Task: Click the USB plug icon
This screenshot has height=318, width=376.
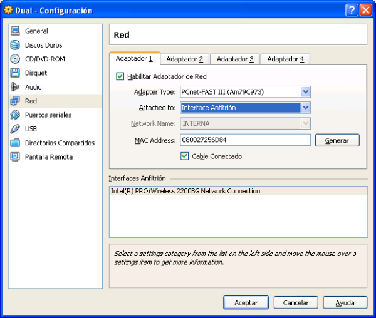Action: tap(15, 129)
